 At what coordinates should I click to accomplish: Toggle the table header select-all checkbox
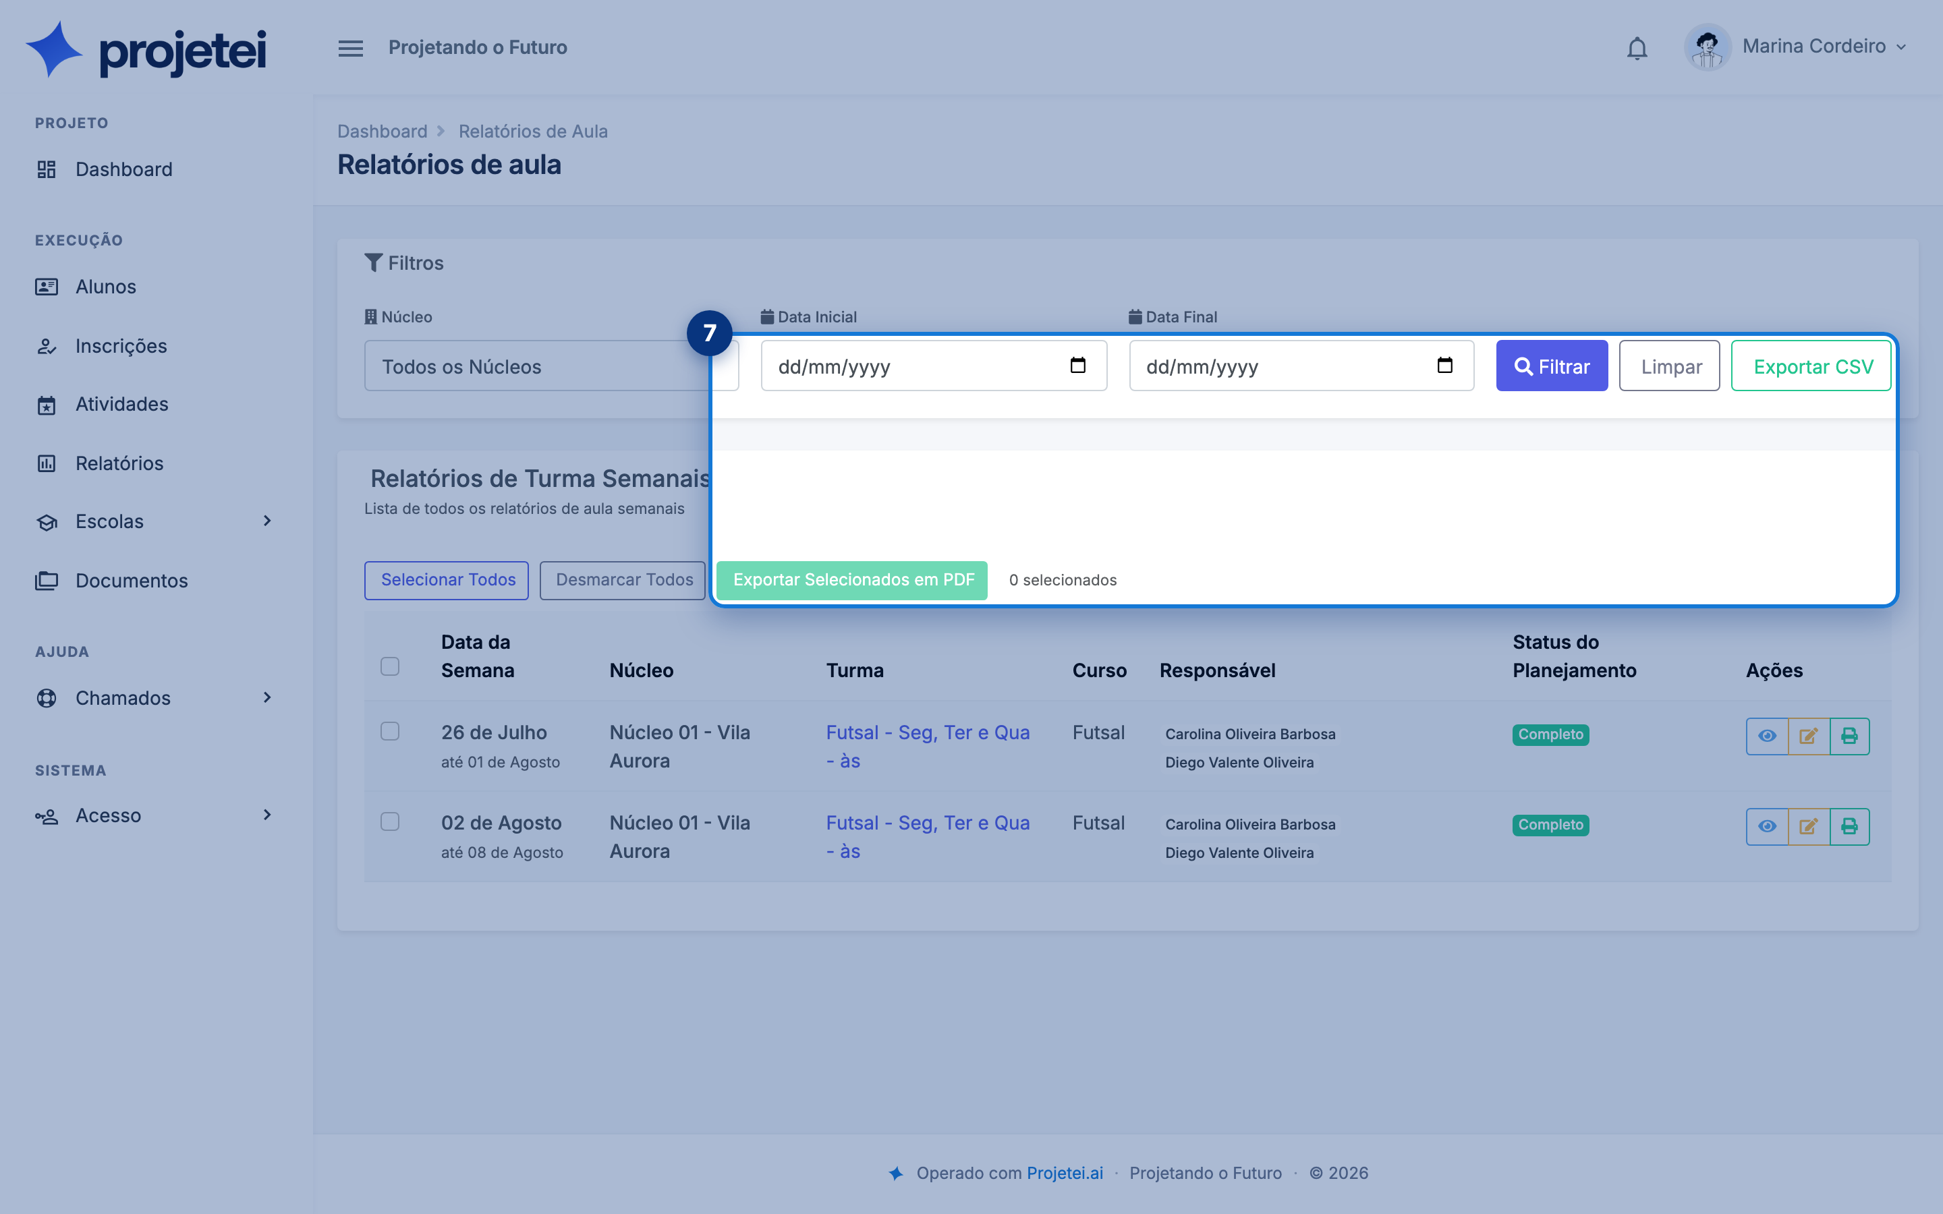(x=390, y=666)
